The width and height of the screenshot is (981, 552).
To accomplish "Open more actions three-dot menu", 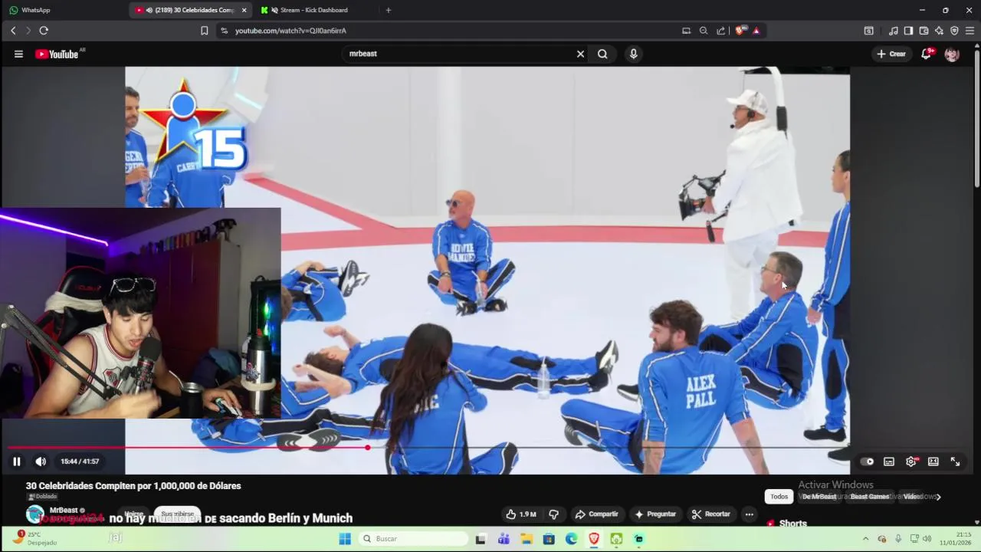I will (x=750, y=514).
